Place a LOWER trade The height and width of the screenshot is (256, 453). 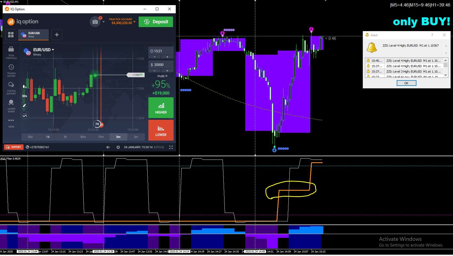161,130
